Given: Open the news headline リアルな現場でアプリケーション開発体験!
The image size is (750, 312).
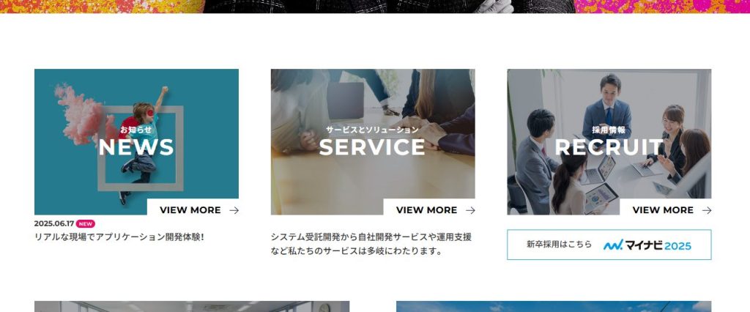Looking at the screenshot, I should click(x=119, y=237).
